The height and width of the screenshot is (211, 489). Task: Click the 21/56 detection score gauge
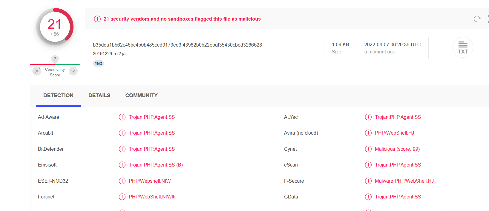(x=55, y=27)
